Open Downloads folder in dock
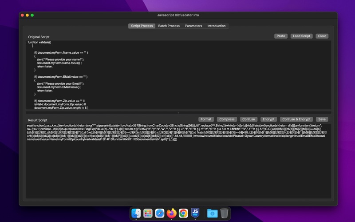The height and width of the screenshot is (222, 355). coord(213,213)
